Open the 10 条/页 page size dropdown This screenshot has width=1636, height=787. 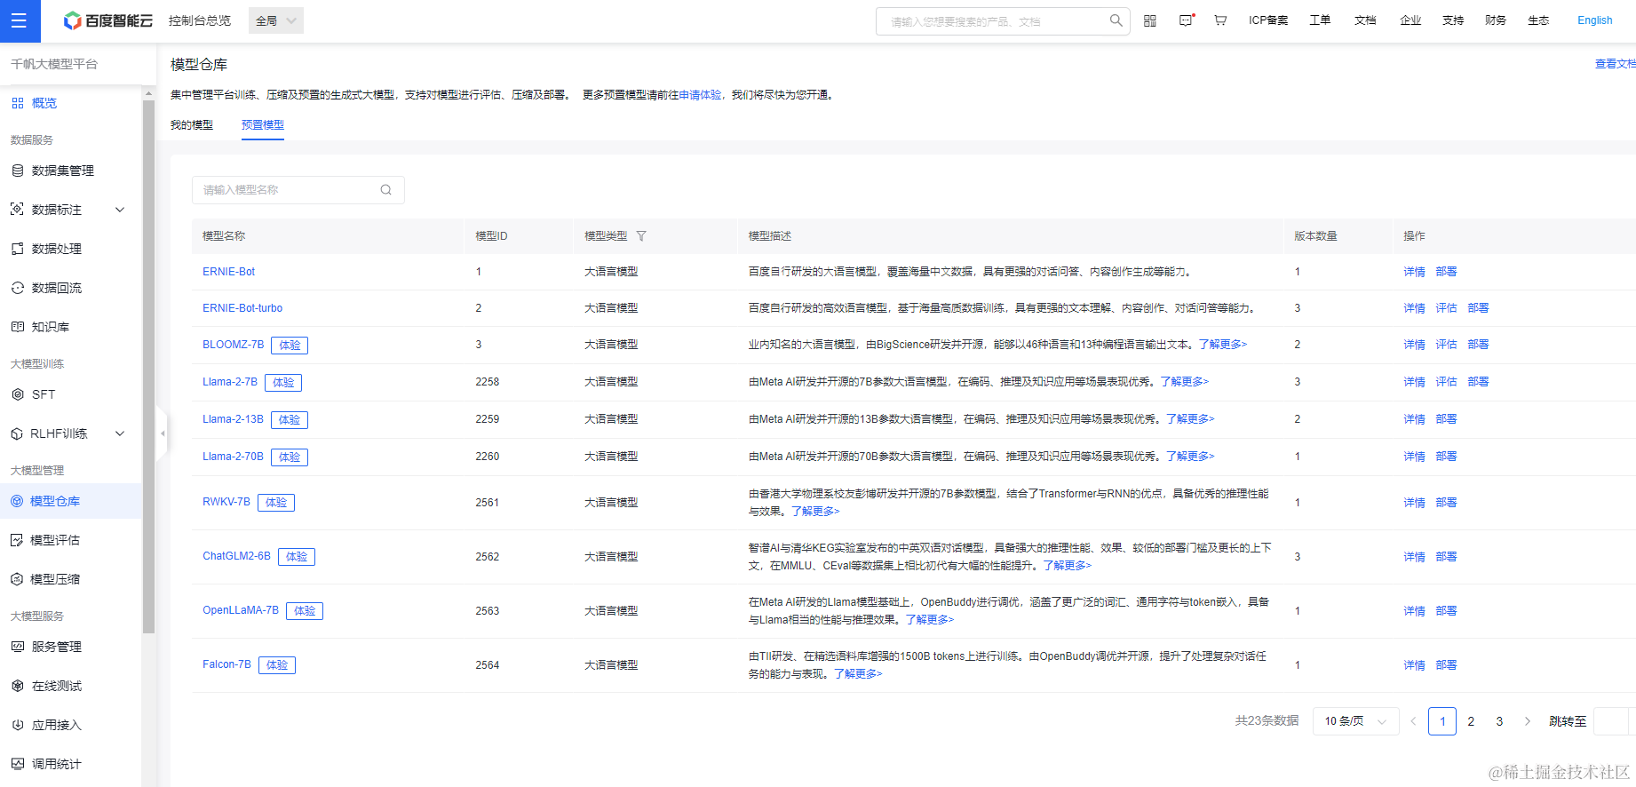(1355, 721)
